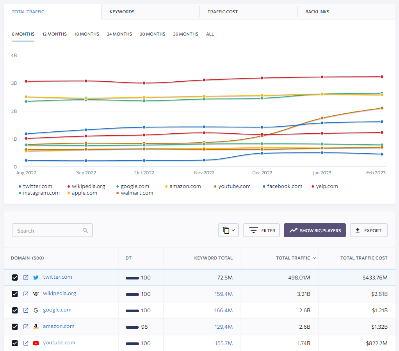The height and width of the screenshot is (351, 399).
Task: Select the 18 Months range
Action: (x=87, y=34)
